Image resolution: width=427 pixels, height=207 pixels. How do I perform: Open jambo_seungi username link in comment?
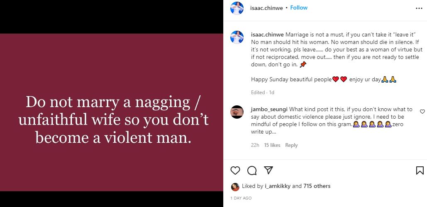coord(269,109)
